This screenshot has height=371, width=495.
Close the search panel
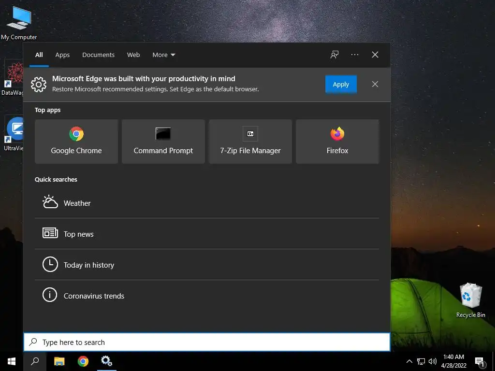pos(375,55)
